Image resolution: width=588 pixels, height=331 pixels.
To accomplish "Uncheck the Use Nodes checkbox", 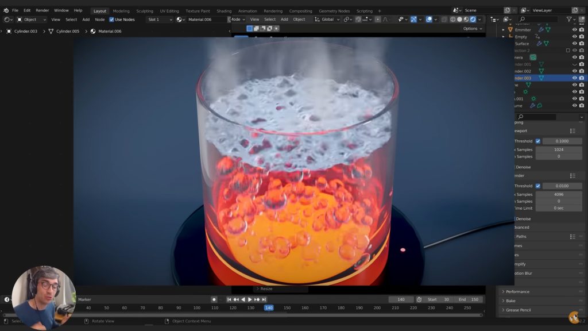I will [x=112, y=20].
